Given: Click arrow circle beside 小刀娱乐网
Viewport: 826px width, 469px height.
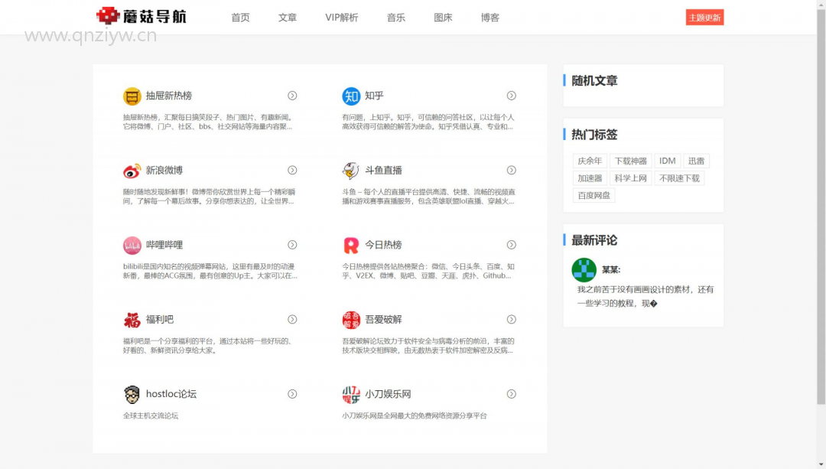Looking at the screenshot, I should pos(512,394).
